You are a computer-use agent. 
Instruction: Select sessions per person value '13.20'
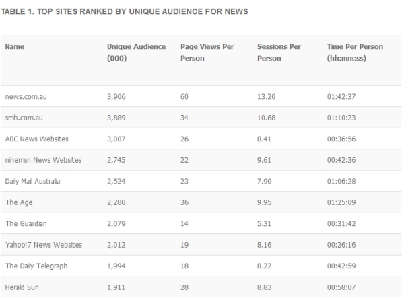coord(266,97)
